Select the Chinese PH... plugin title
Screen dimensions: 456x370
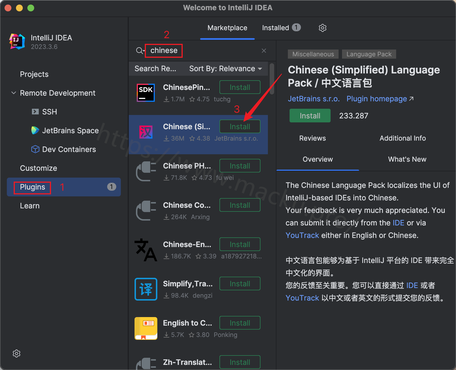point(187,166)
